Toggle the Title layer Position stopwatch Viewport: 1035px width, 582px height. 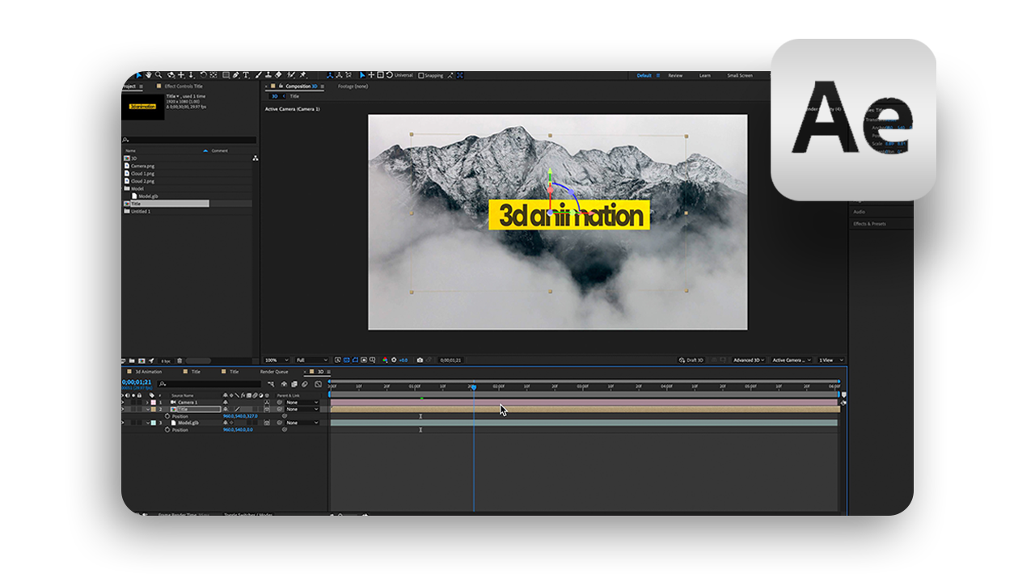tap(167, 416)
